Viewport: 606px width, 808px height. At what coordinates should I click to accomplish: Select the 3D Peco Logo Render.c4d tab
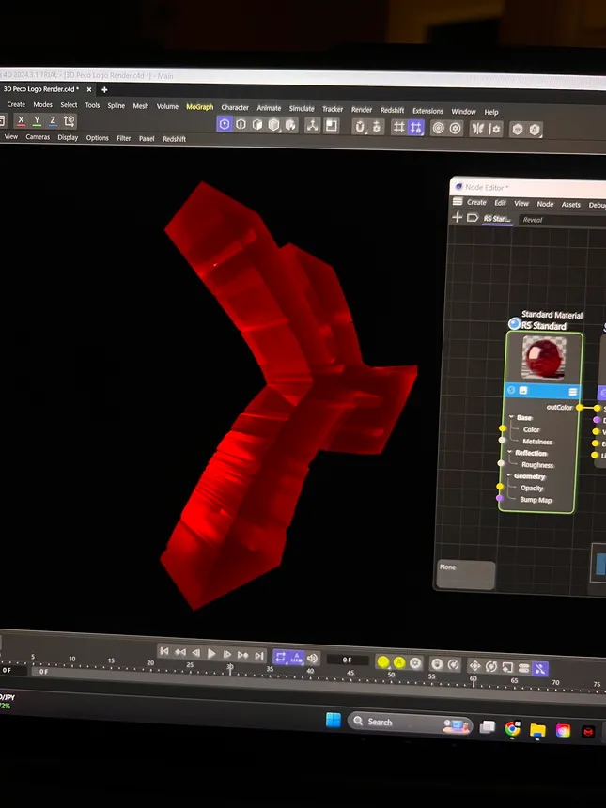[x=41, y=89]
